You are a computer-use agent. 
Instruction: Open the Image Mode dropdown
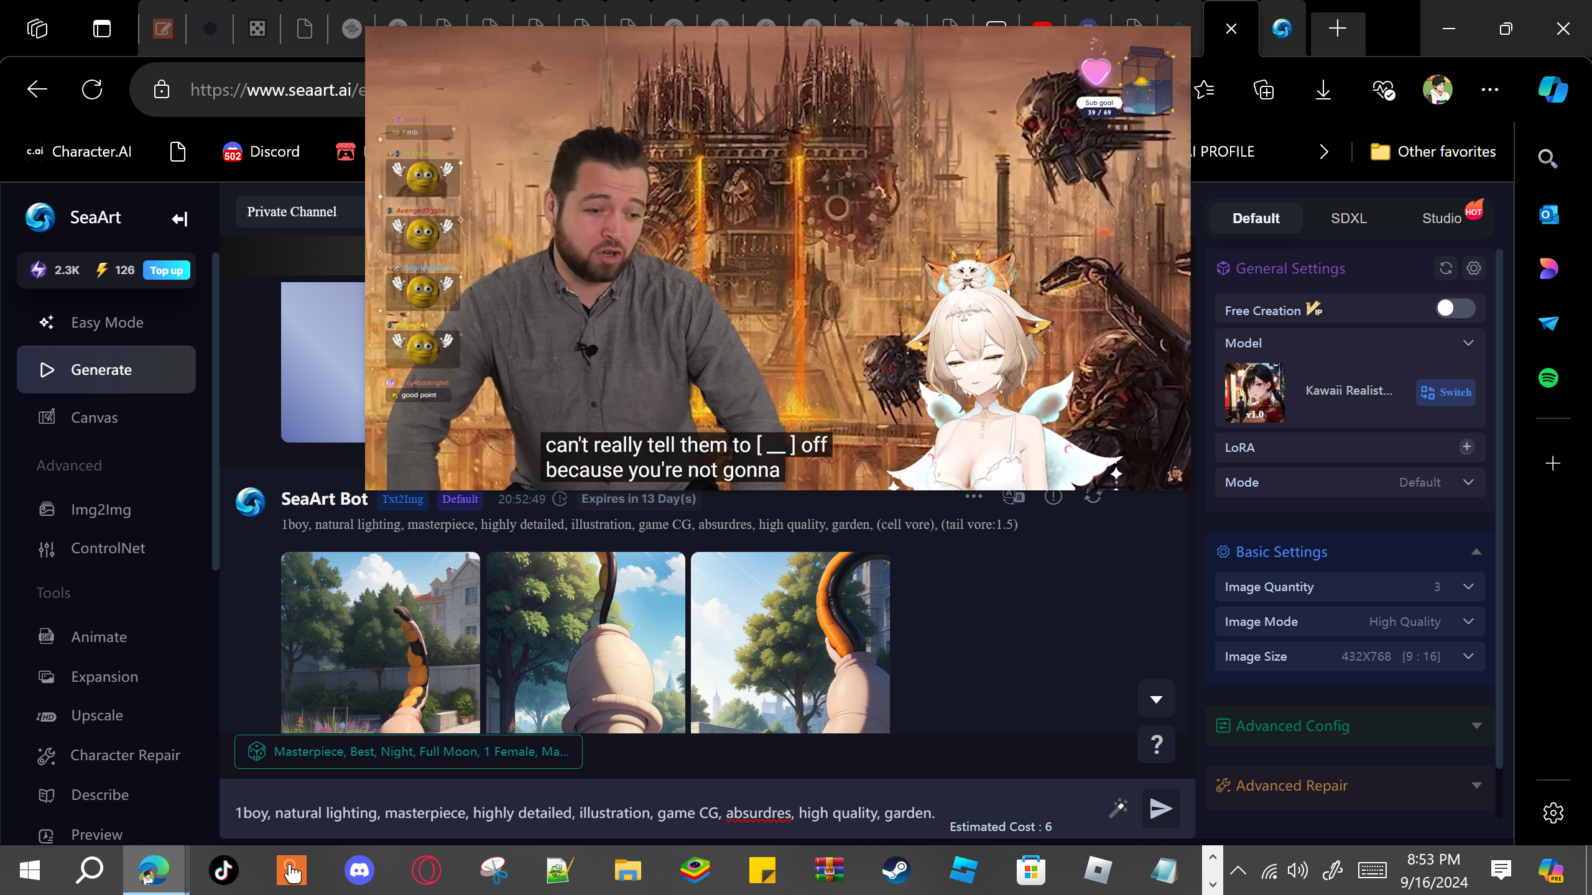pos(1350,622)
